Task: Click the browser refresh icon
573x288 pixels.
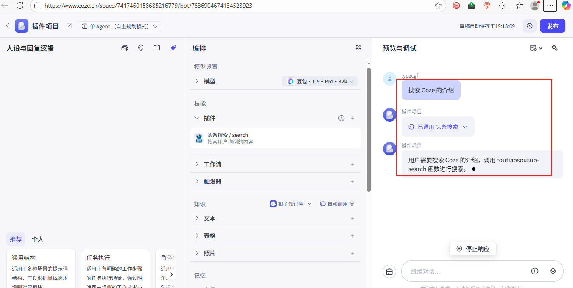Action: (20, 6)
